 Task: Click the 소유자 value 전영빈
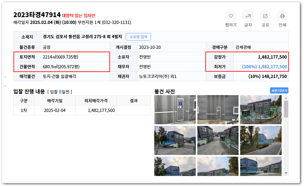(145, 57)
